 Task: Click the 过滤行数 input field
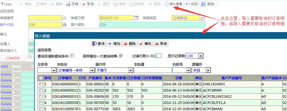pyautogui.click(x=158, y=56)
